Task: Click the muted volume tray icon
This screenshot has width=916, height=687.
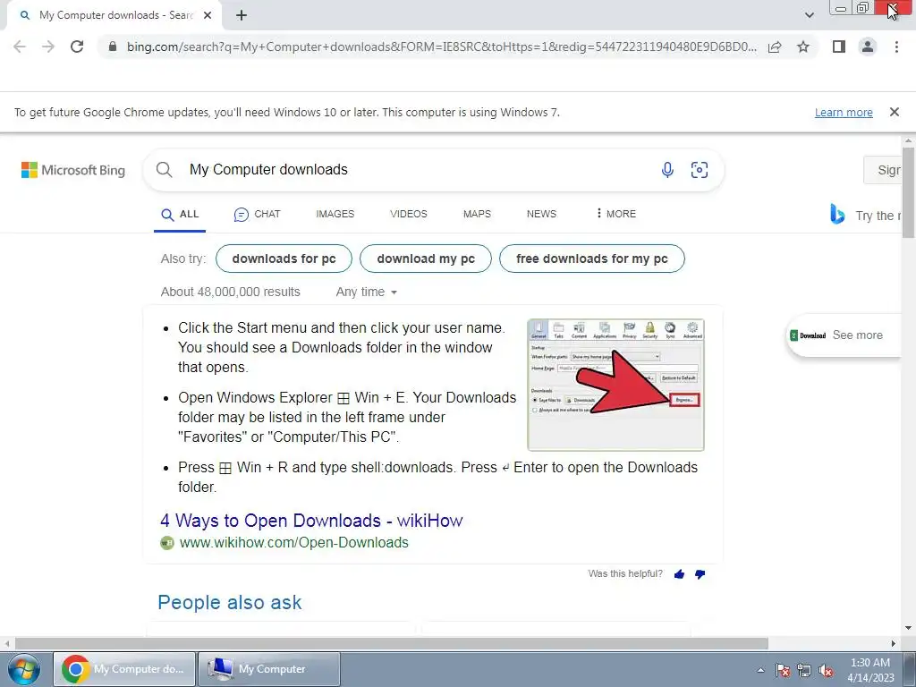Action: 826,670
